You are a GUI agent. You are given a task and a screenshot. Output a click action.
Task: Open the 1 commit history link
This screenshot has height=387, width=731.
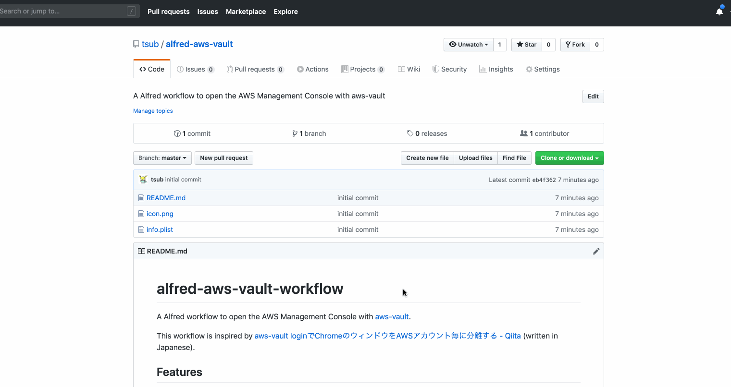pos(192,133)
